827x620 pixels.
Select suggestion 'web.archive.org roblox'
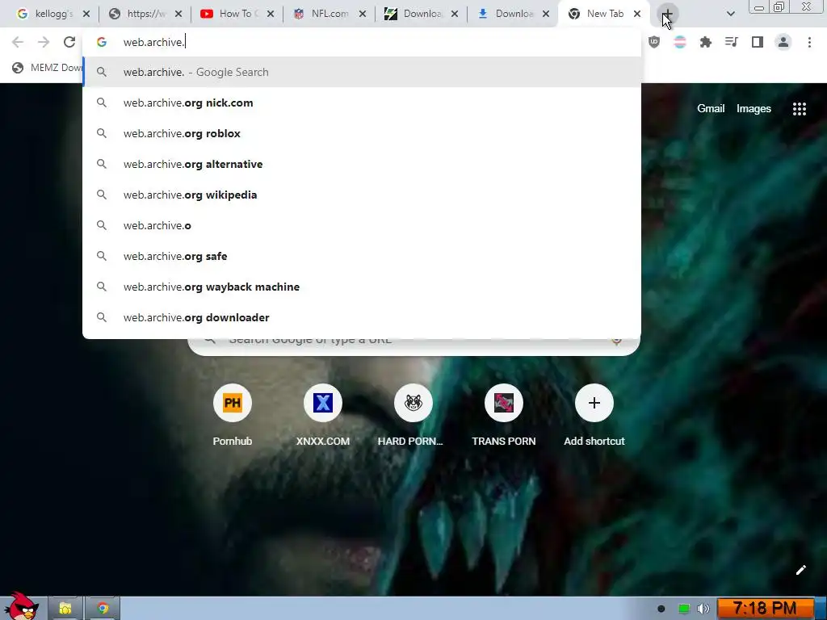click(x=362, y=133)
